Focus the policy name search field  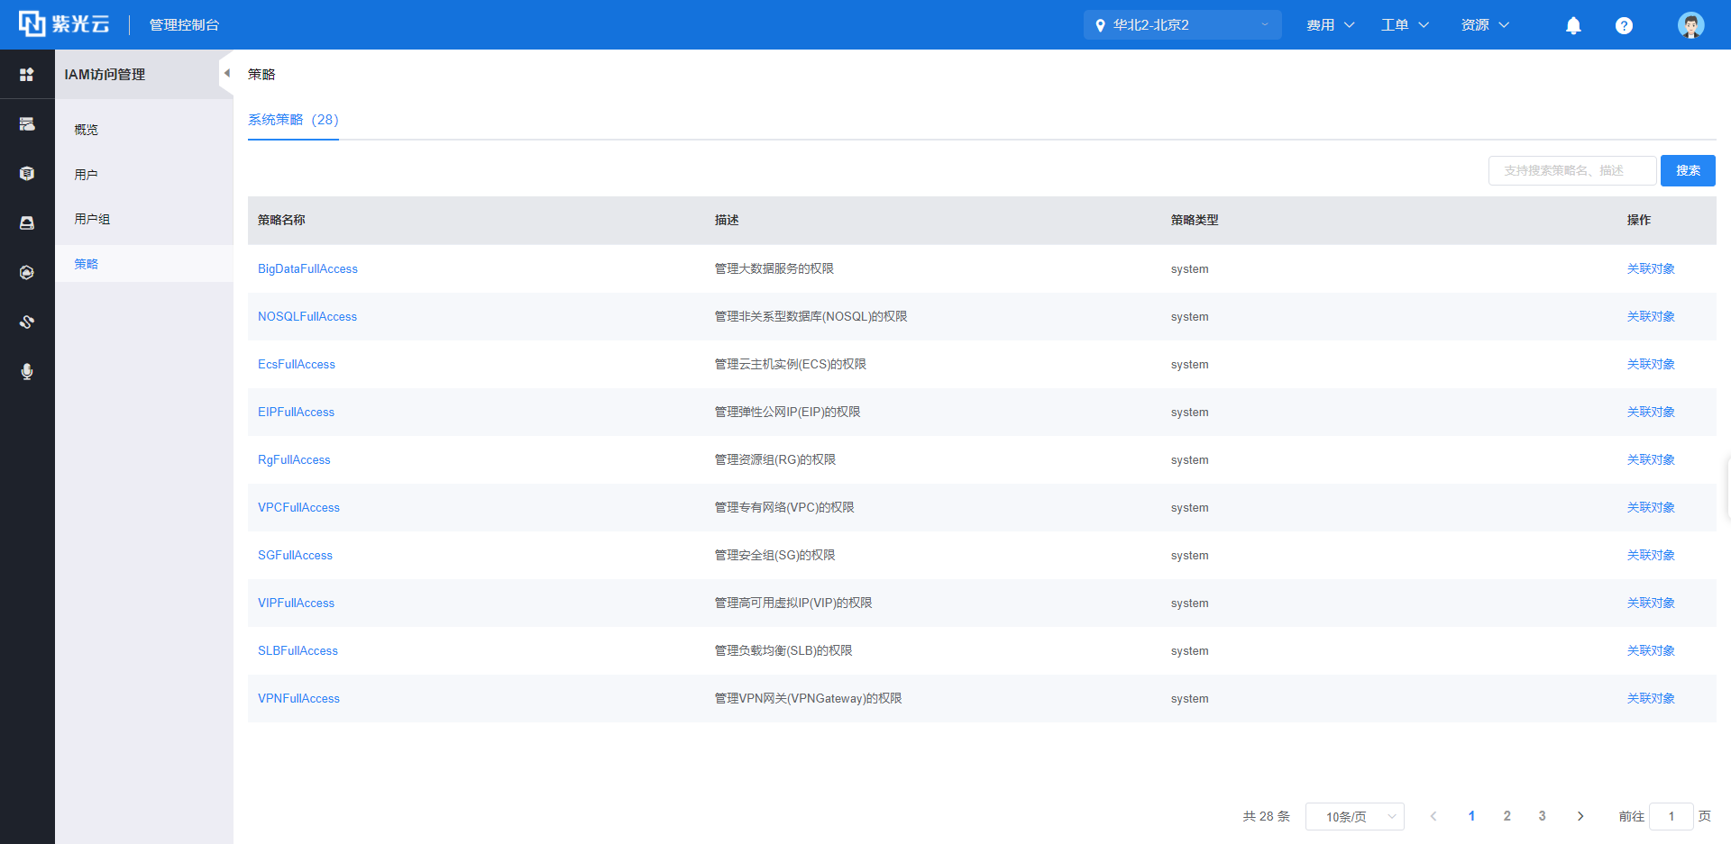(x=1571, y=170)
